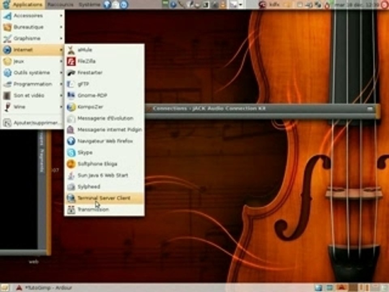Screen dimensions: 389x292
Task: Open Ajouter/supprimer applications entry
Action: [32, 123]
